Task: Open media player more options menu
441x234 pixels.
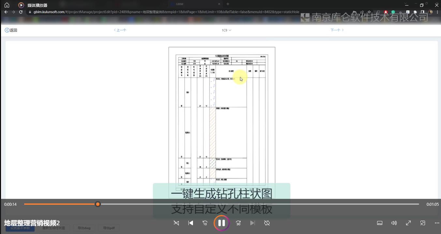Action: click(437, 223)
